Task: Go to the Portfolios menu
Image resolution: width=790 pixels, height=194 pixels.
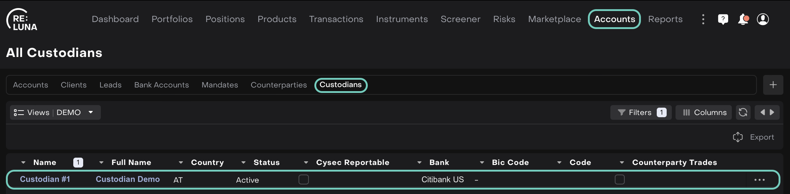Action: [172, 19]
